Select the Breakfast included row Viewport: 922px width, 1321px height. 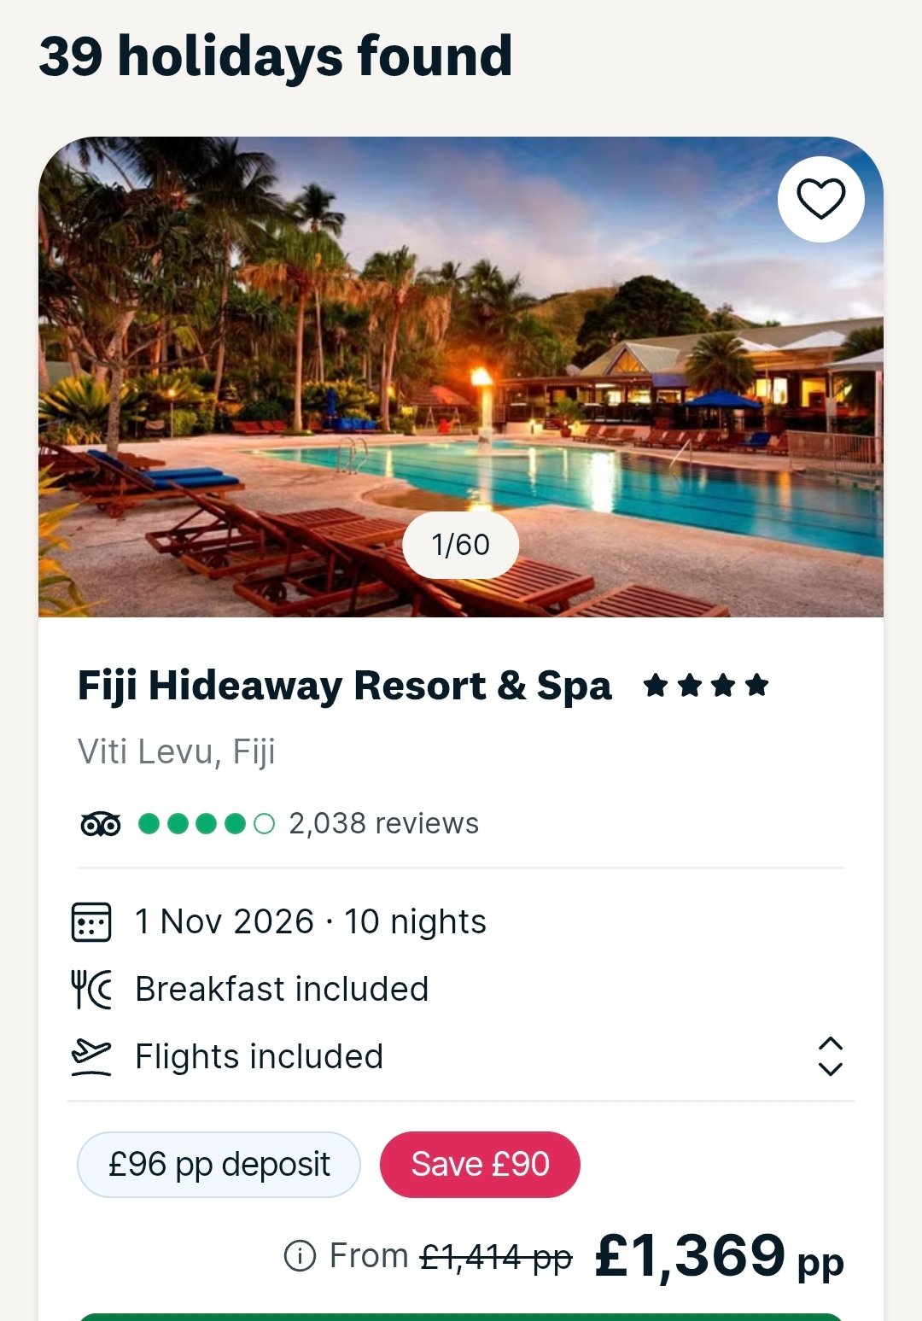[x=282, y=989]
